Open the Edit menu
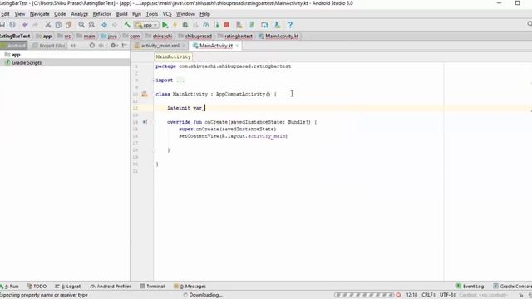Image resolution: width=532 pixels, height=299 pixels. 5,14
